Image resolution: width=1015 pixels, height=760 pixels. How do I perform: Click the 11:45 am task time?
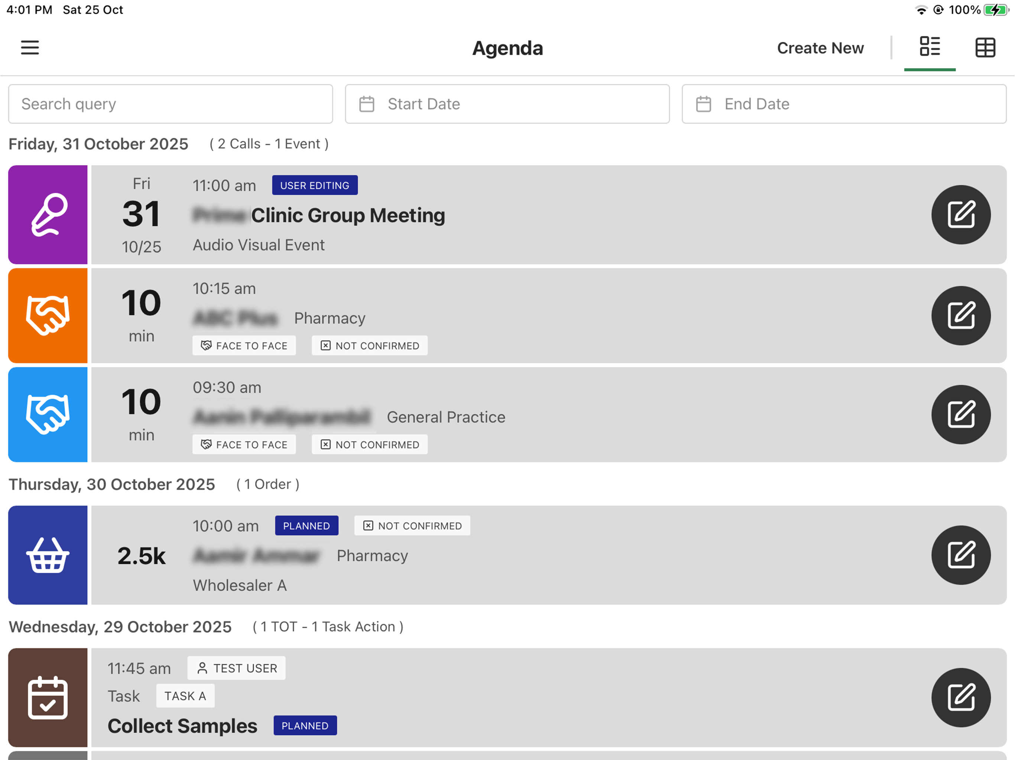(x=139, y=668)
